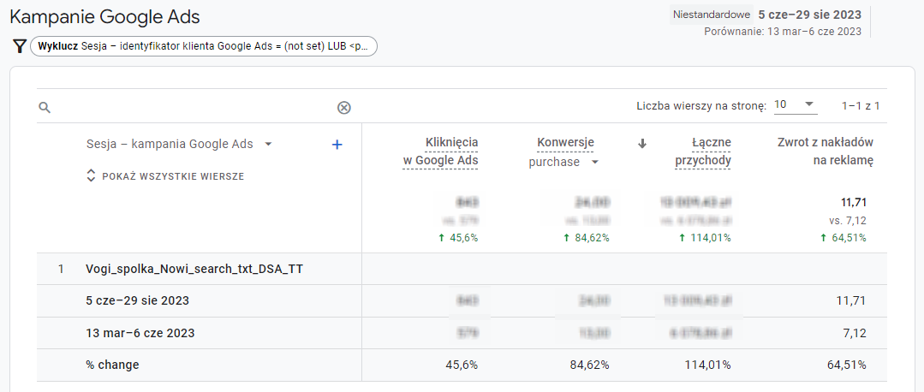Click the Porównanie comparison date range
Image resolution: width=924 pixels, height=392 pixels.
point(782,32)
